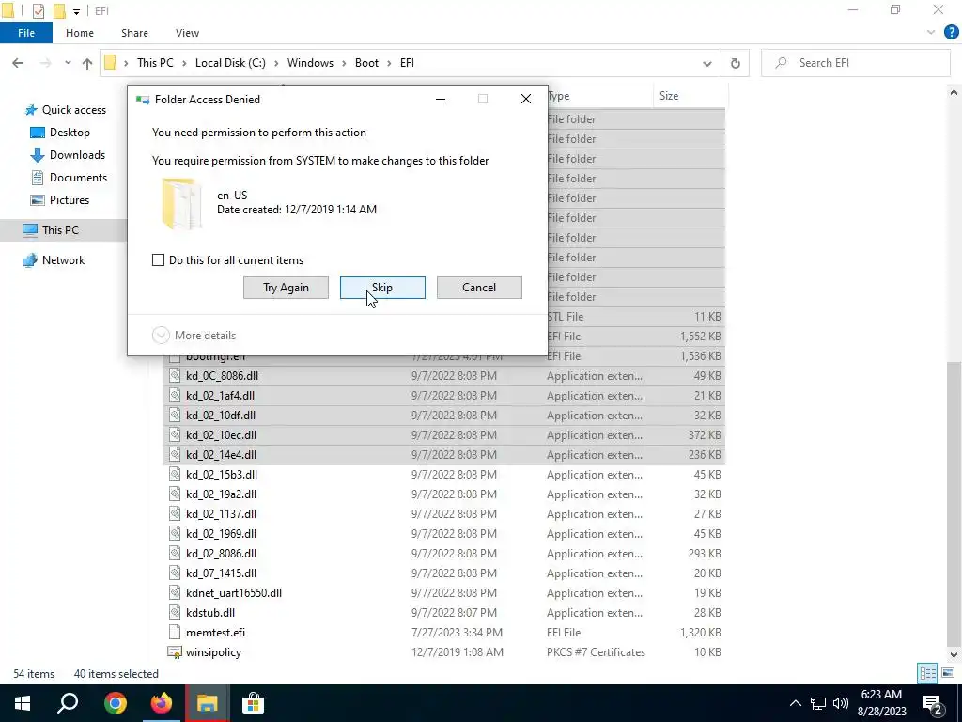Open the Action Center notifications icon

tap(933, 704)
